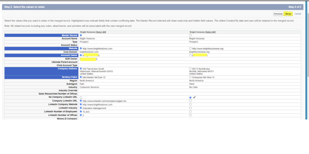This screenshot has height=154, width=309.
Task: Select right-side LinkedIn Number of Employees radio
Action: click(190, 112)
